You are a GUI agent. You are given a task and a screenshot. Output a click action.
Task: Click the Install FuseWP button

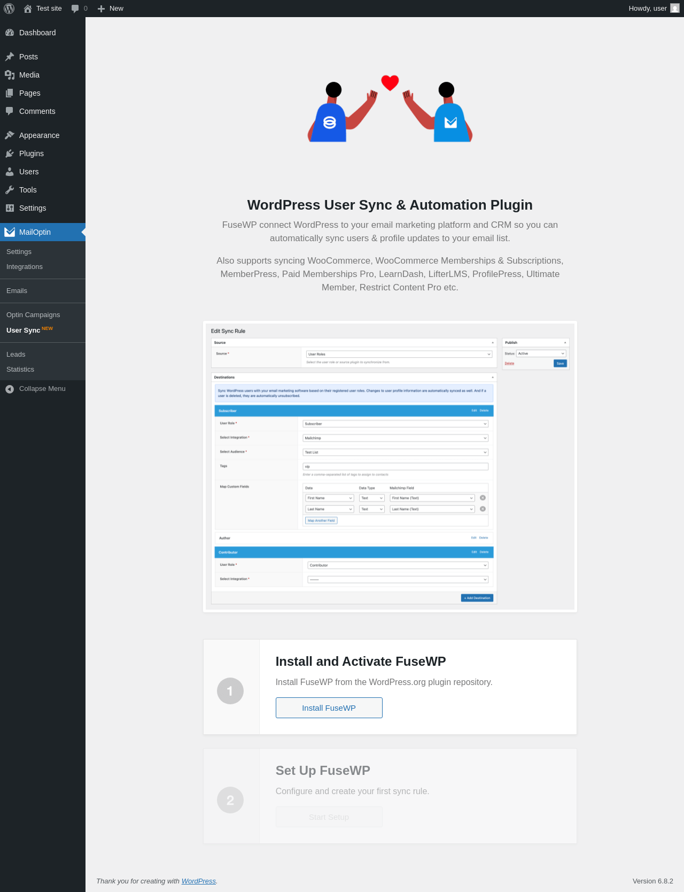coord(329,708)
